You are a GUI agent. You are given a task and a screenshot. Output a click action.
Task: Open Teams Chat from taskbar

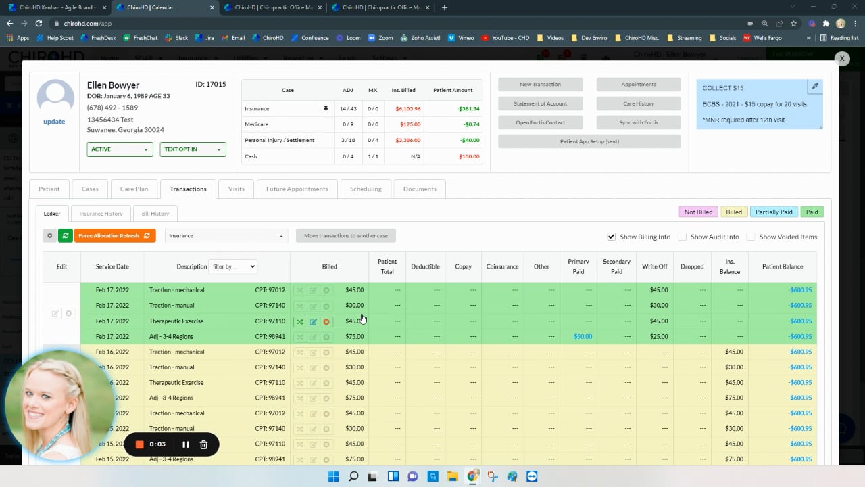pyautogui.click(x=413, y=476)
